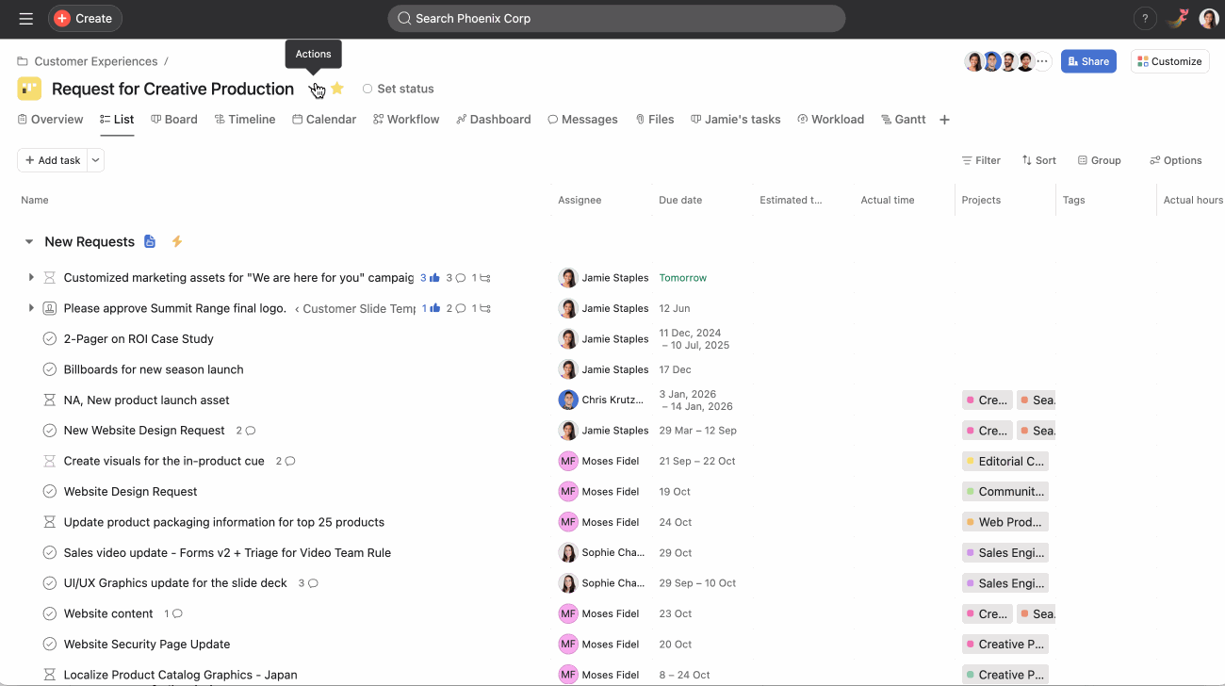Image resolution: width=1225 pixels, height=686 pixels.
Task: Mark 2-Pager on ROI Case Study complete
Action: click(x=49, y=338)
